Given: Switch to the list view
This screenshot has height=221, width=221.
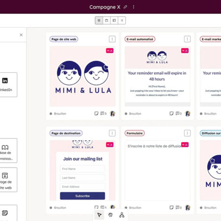Looking at the screenshot, I should (122, 21).
